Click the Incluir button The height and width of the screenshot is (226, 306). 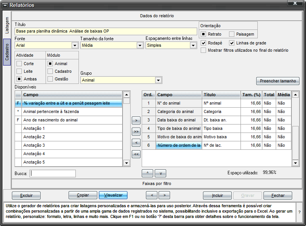(x=217, y=195)
